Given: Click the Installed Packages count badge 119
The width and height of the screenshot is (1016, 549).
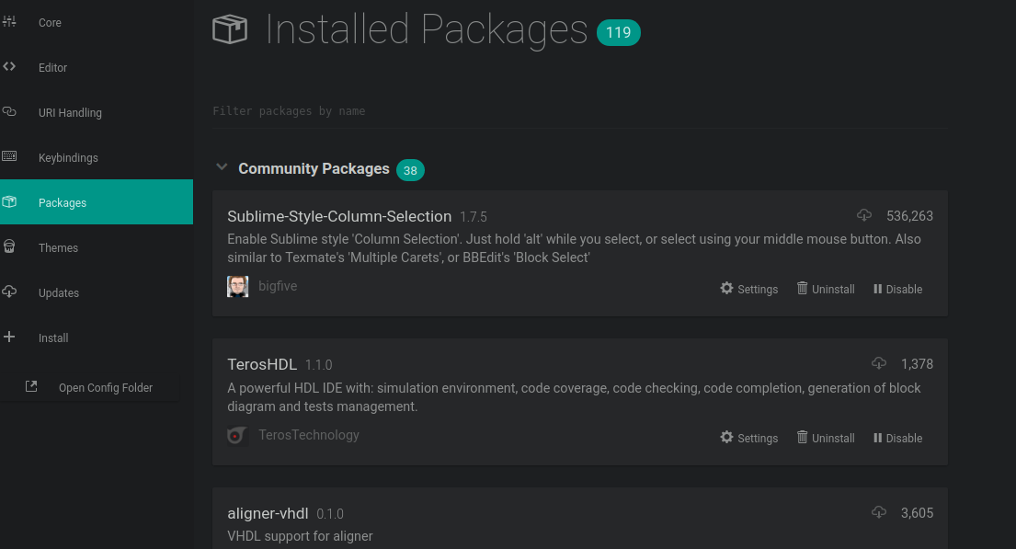Looking at the screenshot, I should [618, 32].
